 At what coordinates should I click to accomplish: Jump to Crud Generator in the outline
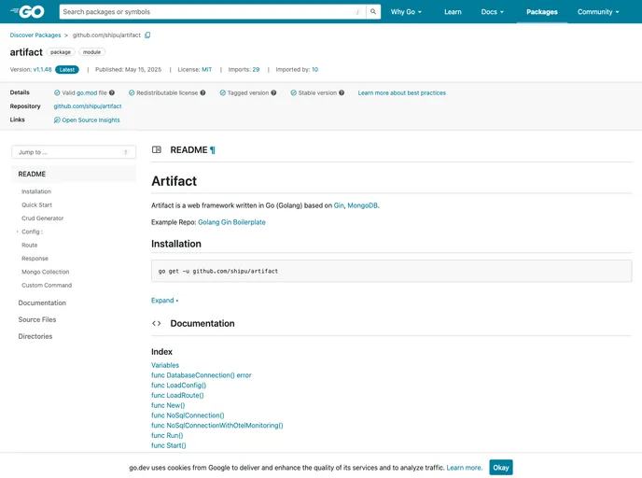(x=43, y=218)
